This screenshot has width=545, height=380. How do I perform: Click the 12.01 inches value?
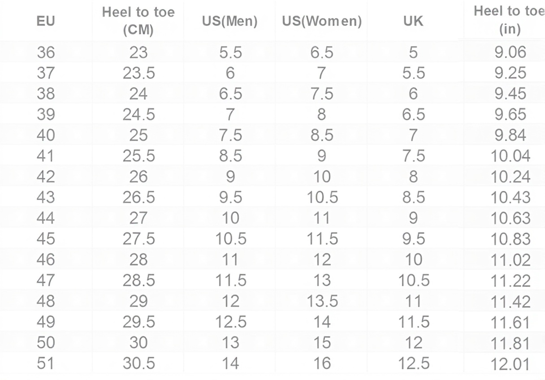510,364
